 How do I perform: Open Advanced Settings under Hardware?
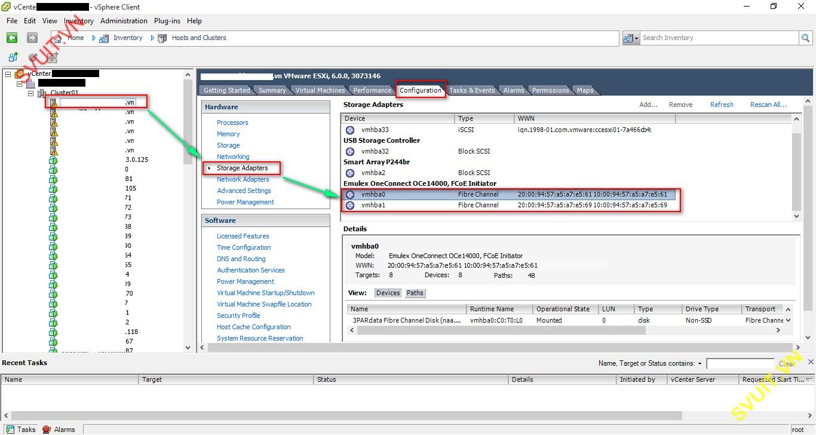pos(244,191)
